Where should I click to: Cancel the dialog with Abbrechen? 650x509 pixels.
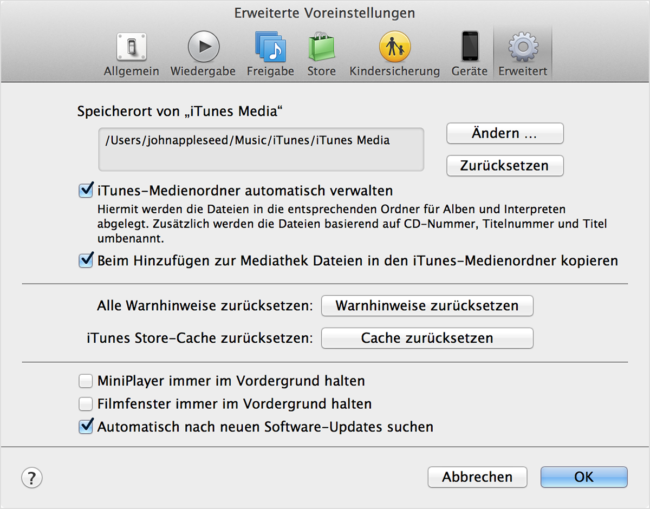tap(477, 477)
